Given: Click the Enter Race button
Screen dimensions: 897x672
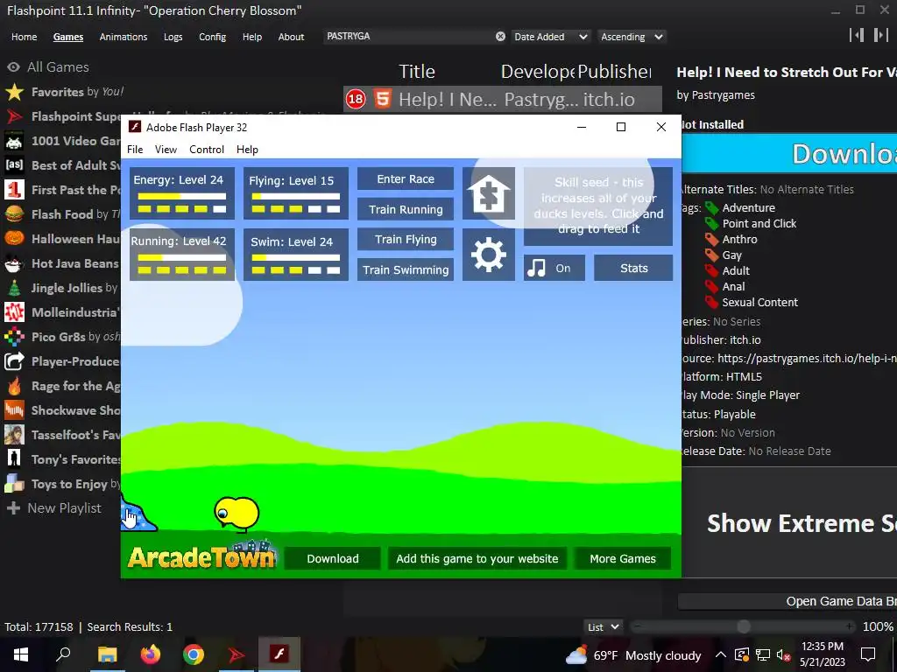Looking at the screenshot, I should pyautogui.click(x=406, y=178).
